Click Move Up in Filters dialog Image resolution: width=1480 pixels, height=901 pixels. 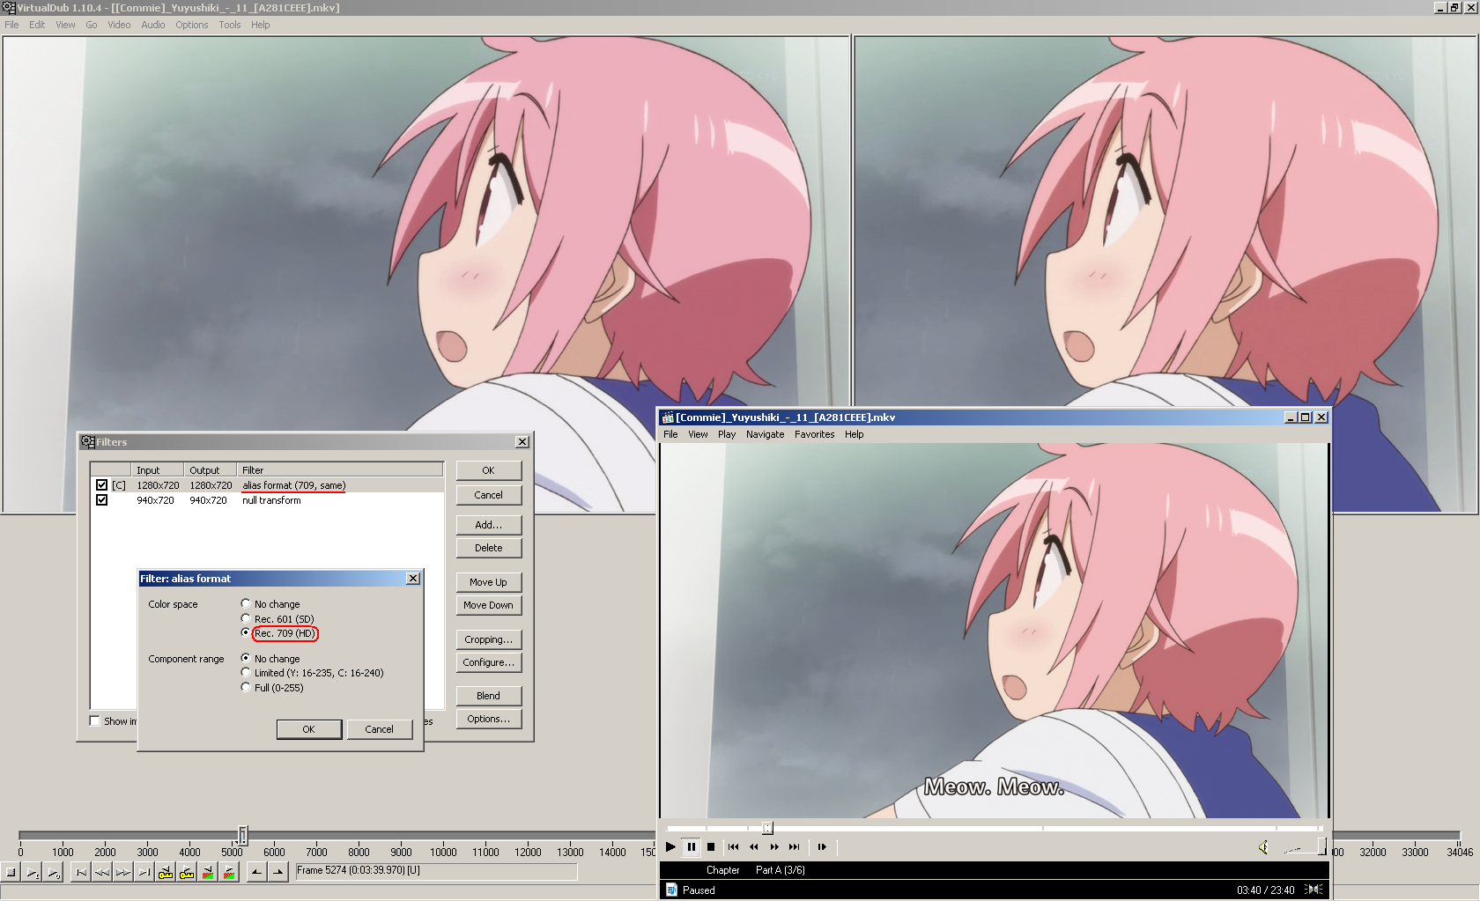tap(489, 582)
